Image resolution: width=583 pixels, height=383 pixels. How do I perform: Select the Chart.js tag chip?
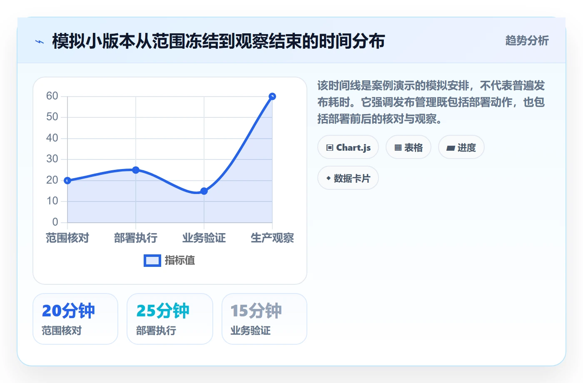[x=348, y=147]
